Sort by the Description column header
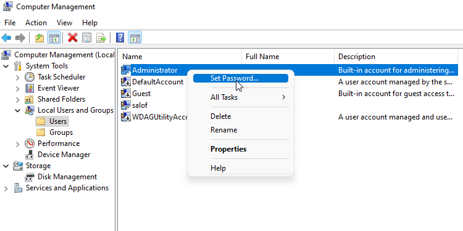This screenshot has width=463, height=231. 396,57
